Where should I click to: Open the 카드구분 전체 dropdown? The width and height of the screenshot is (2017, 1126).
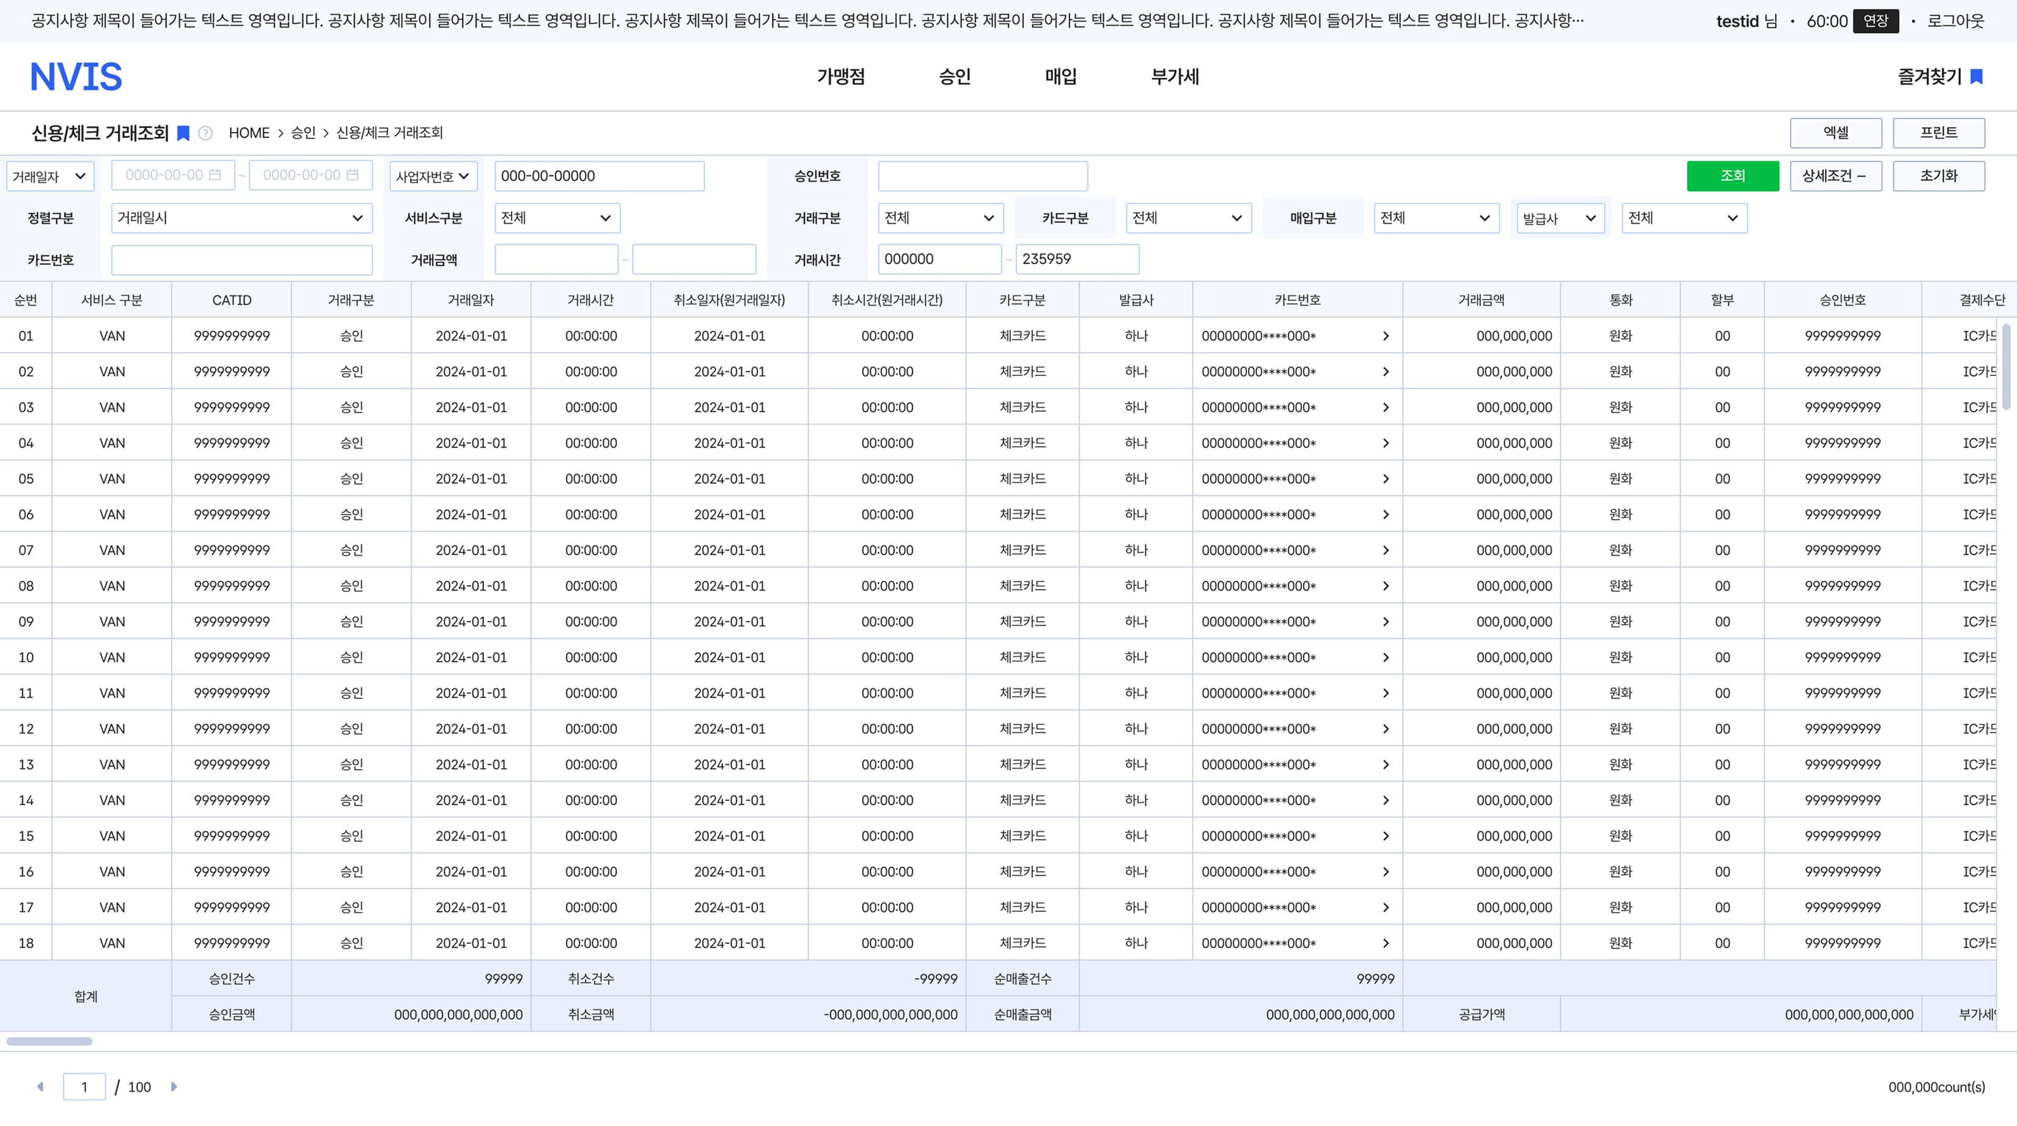click(x=1189, y=218)
